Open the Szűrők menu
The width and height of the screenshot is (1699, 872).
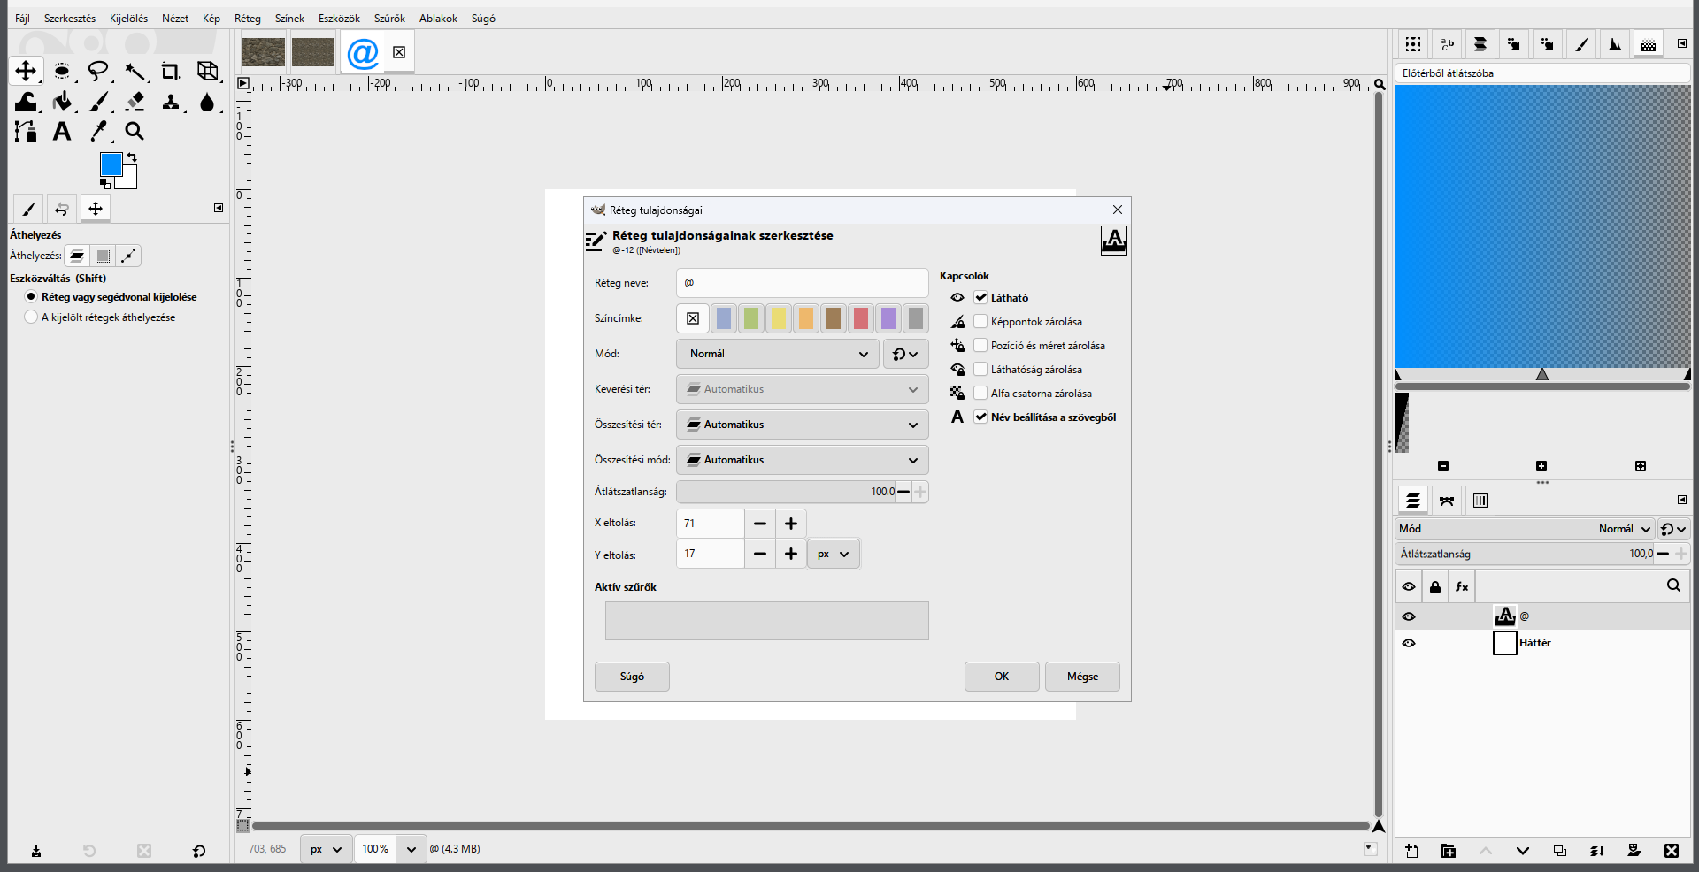pyautogui.click(x=389, y=19)
